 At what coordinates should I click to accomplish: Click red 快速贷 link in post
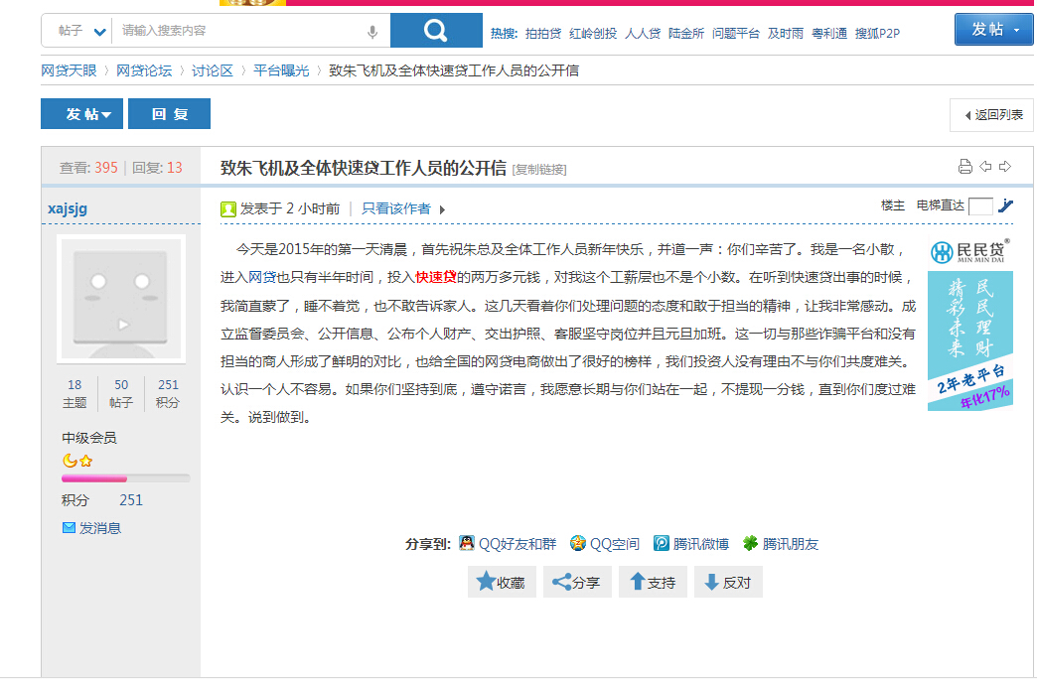pos(436,277)
